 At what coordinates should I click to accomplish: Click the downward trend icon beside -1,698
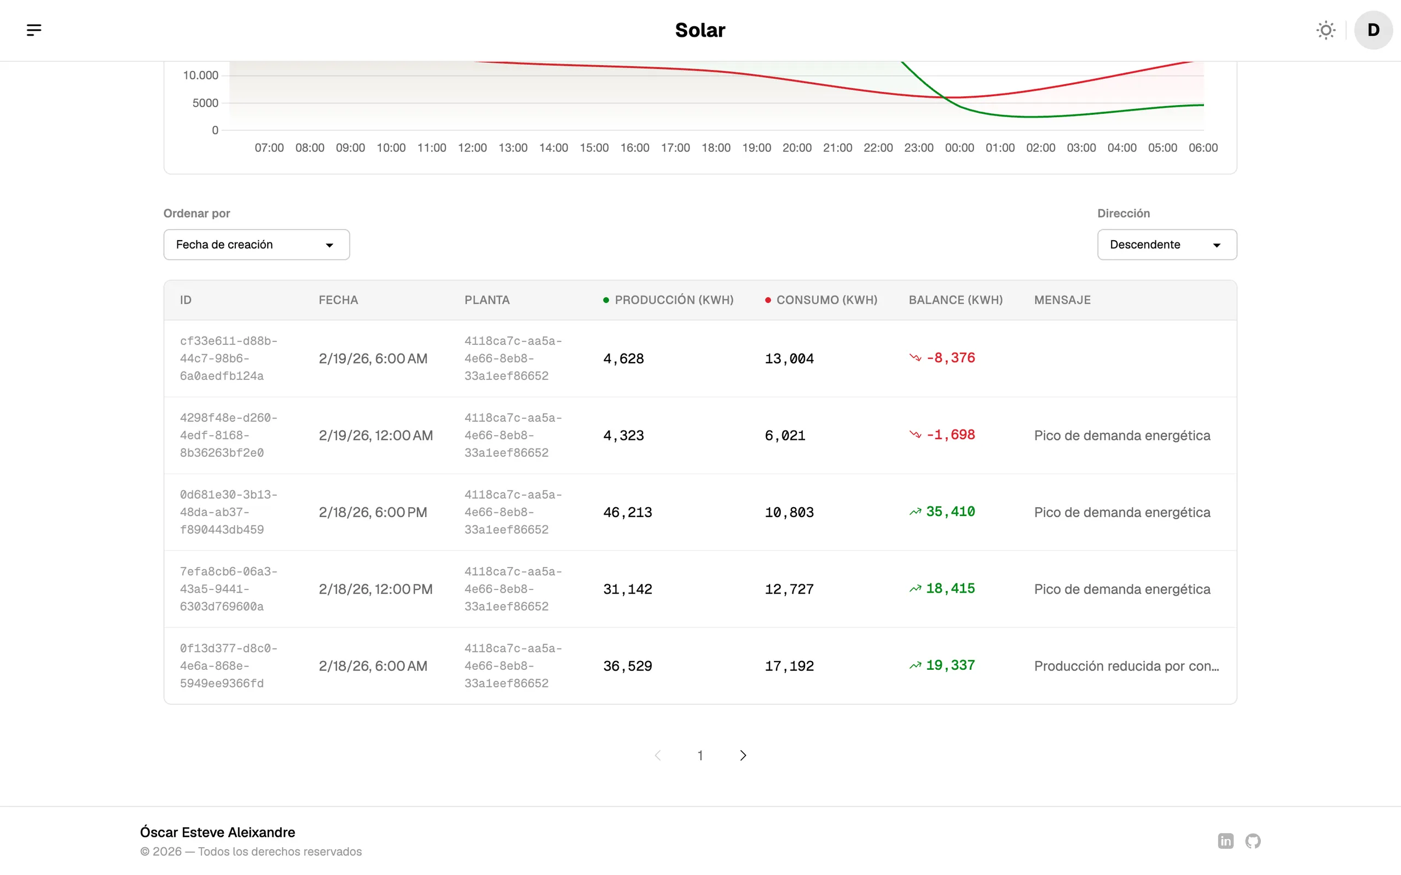pyautogui.click(x=915, y=434)
